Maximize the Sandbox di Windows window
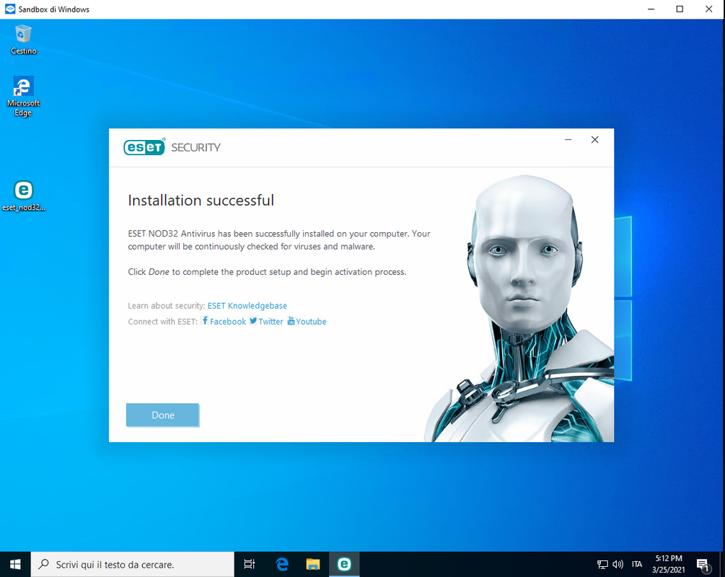Viewport: 725px width, 577px height. point(680,9)
